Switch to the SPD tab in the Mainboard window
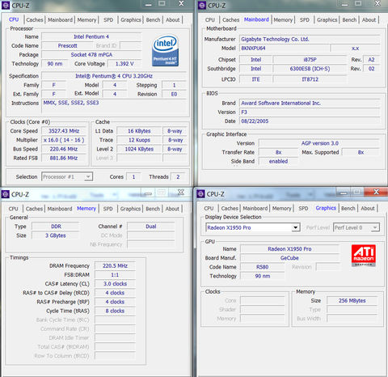This screenshot has height=377, width=388. coord(305,20)
